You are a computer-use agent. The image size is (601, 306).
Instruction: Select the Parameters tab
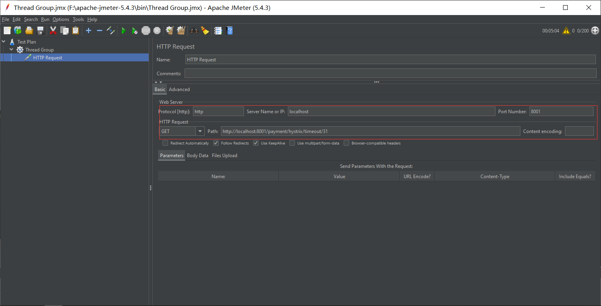point(172,156)
